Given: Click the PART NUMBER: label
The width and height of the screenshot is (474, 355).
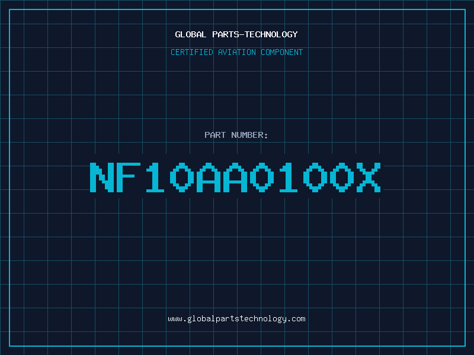Looking at the screenshot, I should (x=236, y=135).
